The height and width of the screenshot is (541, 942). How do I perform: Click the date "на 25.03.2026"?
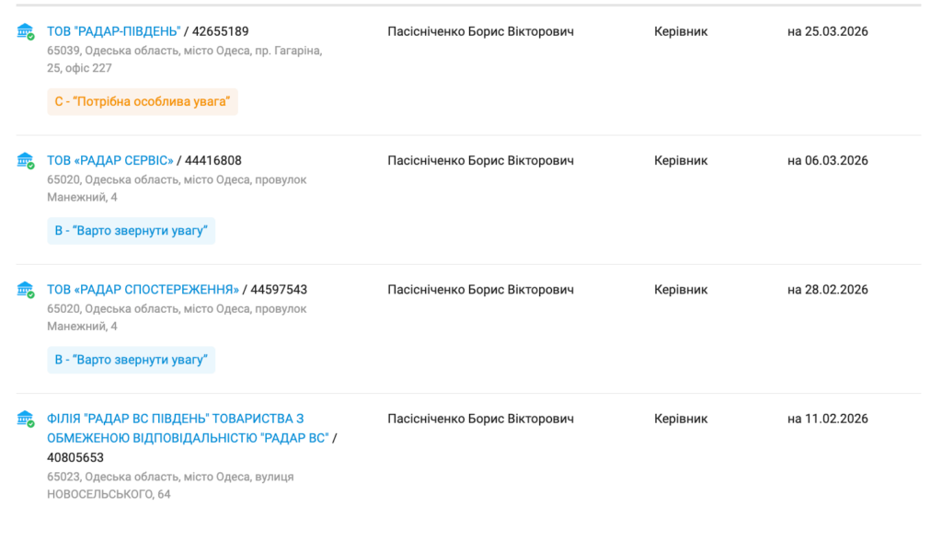827,31
